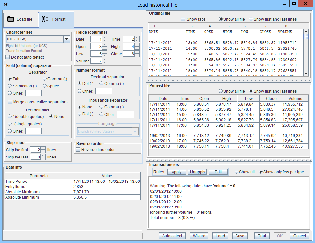
Task: Click the Trial button
Action: (262, 236)
